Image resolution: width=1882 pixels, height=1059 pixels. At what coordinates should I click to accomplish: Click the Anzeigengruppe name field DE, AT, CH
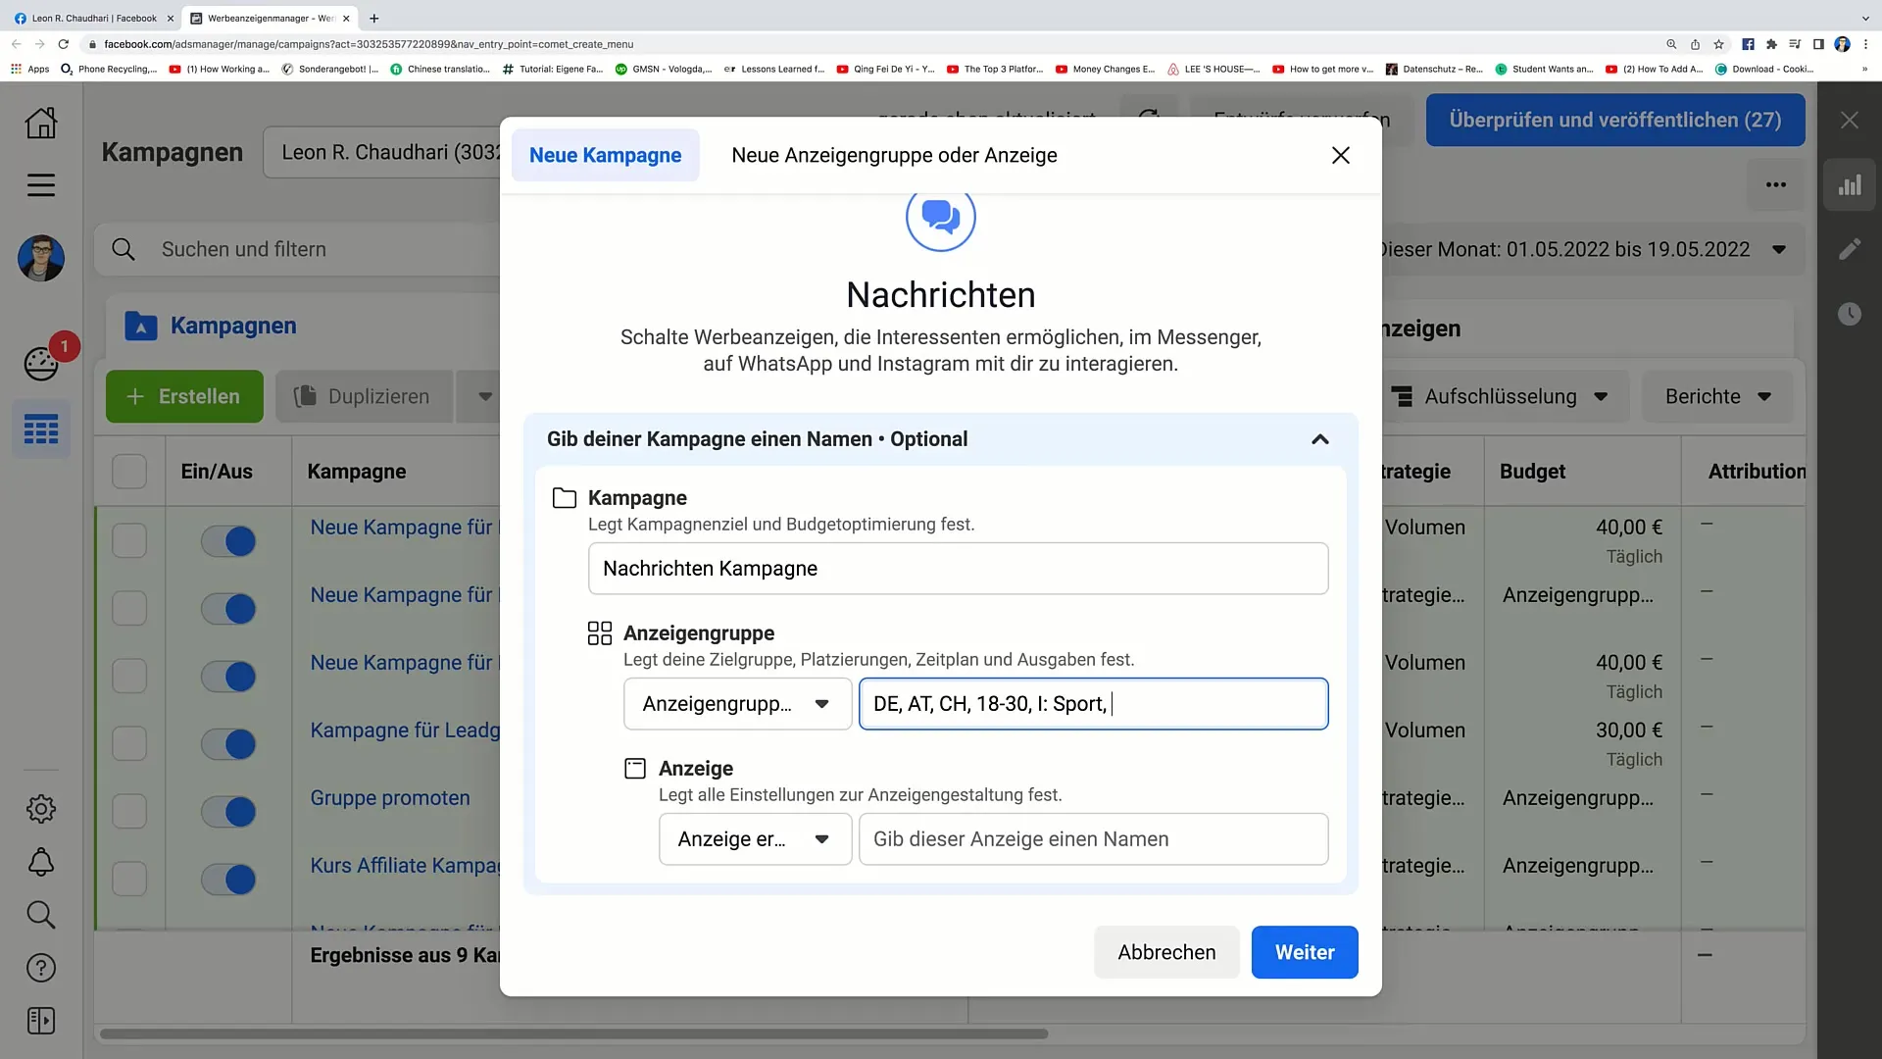(1093, 704)
